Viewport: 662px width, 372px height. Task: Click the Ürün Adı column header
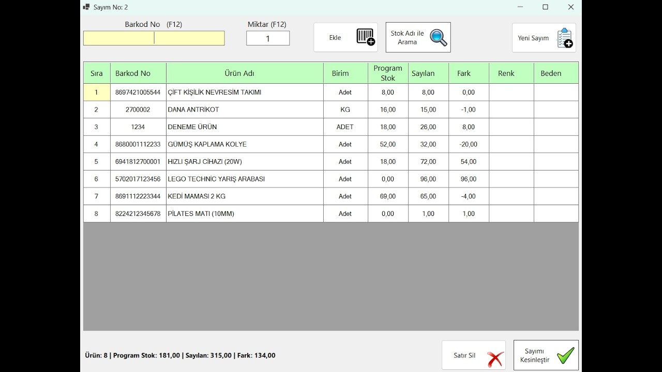(x=245, y=73)
